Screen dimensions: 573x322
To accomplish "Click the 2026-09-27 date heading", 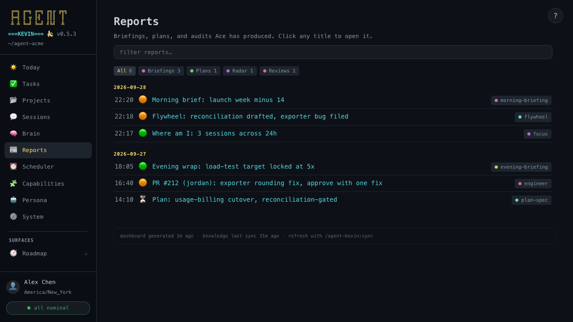I will point(130,154).
